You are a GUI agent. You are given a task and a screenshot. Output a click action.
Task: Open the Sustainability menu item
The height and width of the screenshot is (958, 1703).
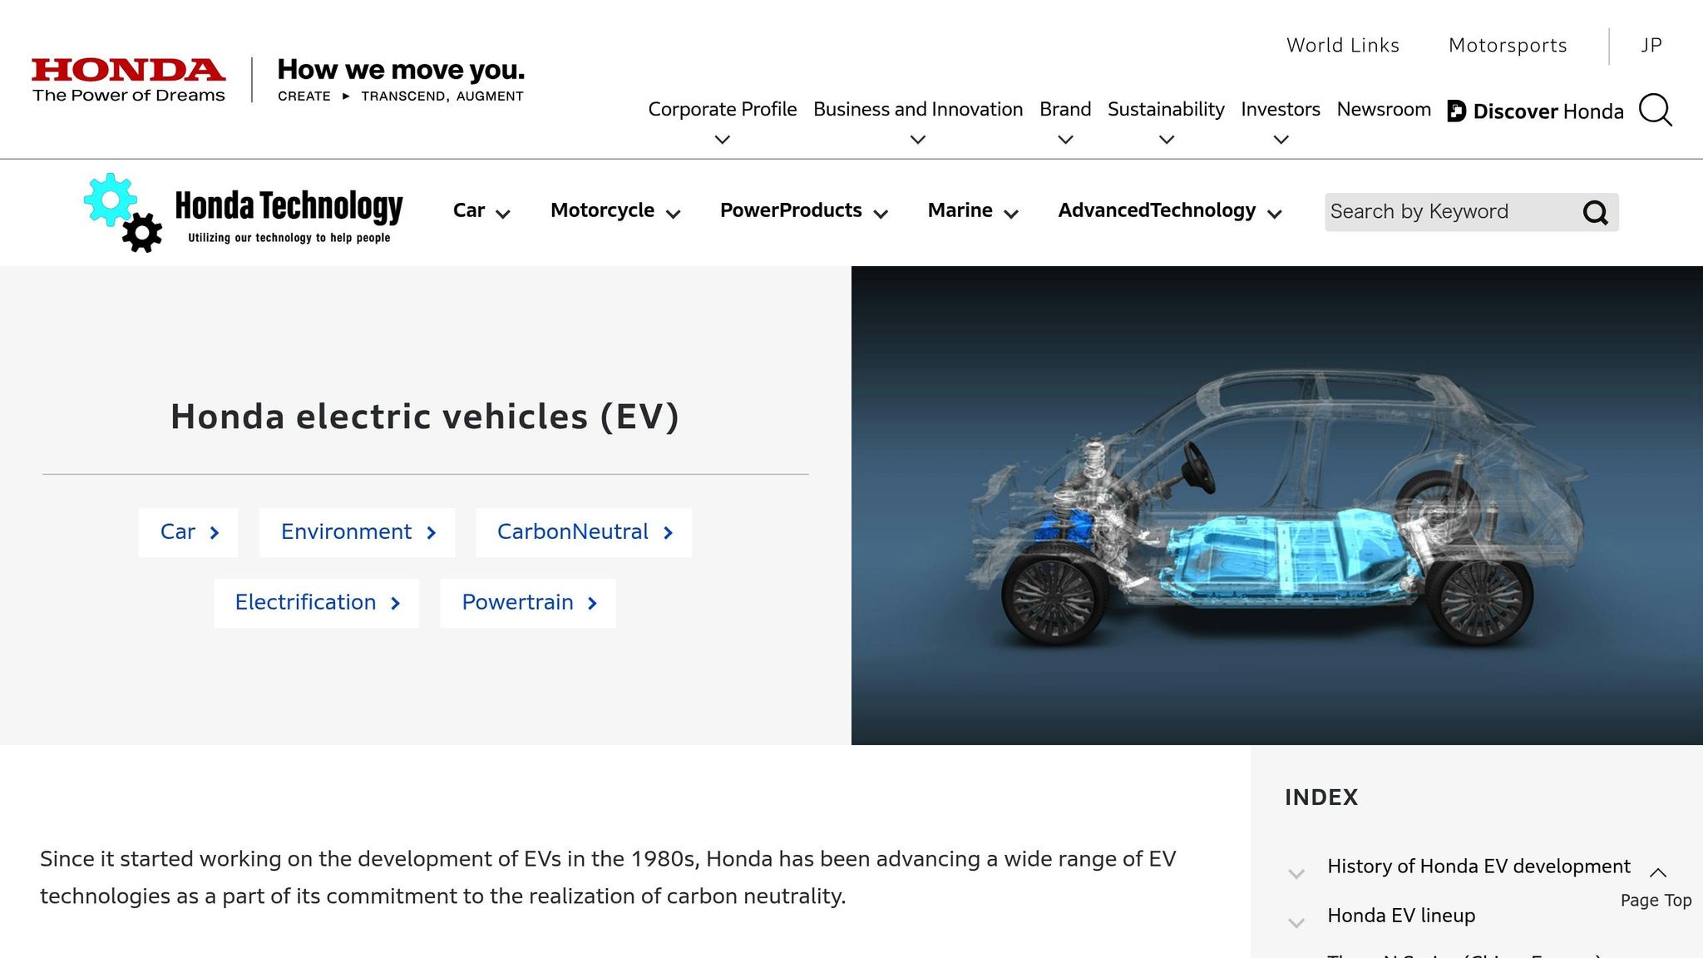pyautogui.click(x=1166, y=109)
